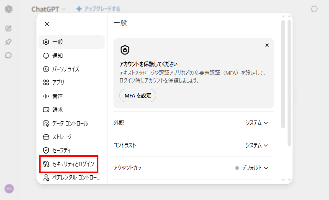Screen dimensions: 329x200
Task: Expand the コントラスト dropdown
Action: click(257, 145)
